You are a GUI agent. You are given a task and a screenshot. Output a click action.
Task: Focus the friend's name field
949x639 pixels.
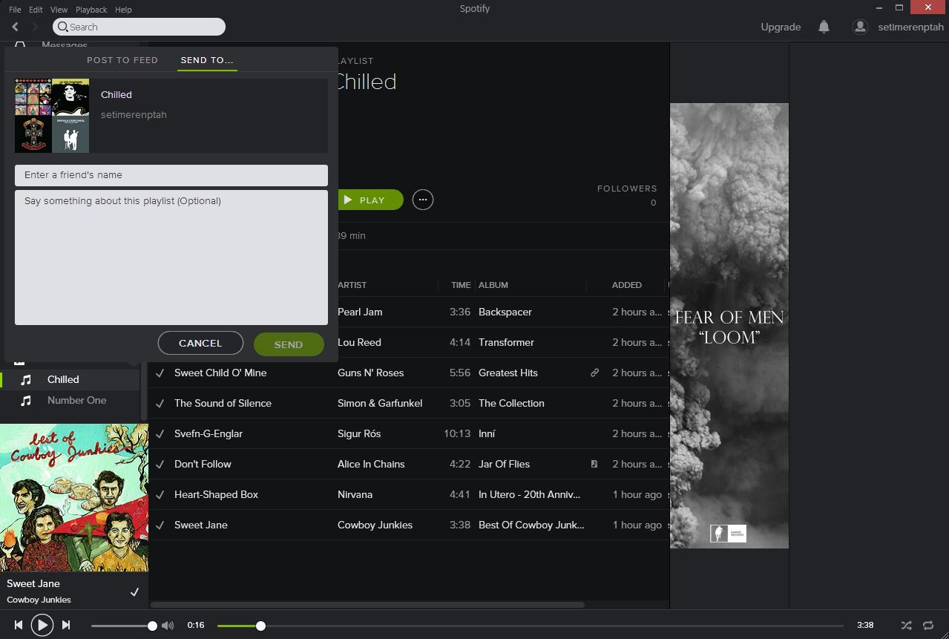[x=171, y=175]
